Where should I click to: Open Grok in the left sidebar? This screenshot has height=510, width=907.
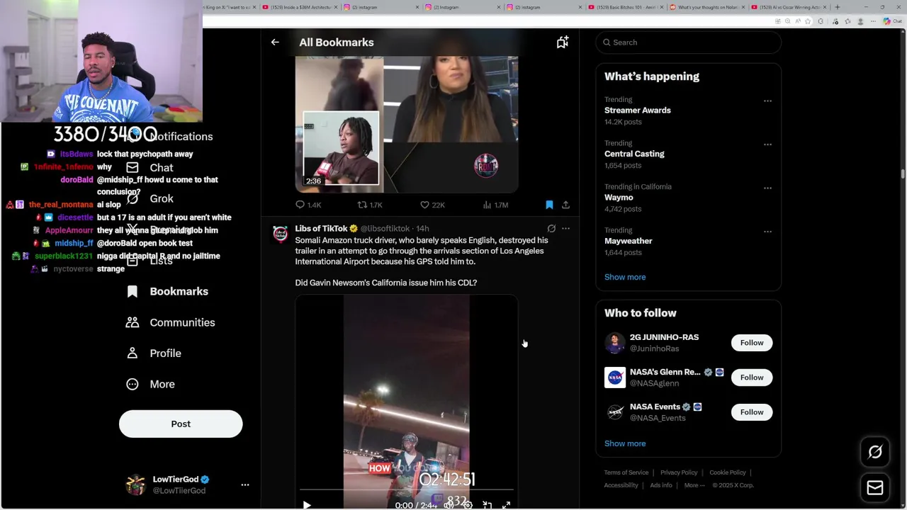(x=161, y=198)
